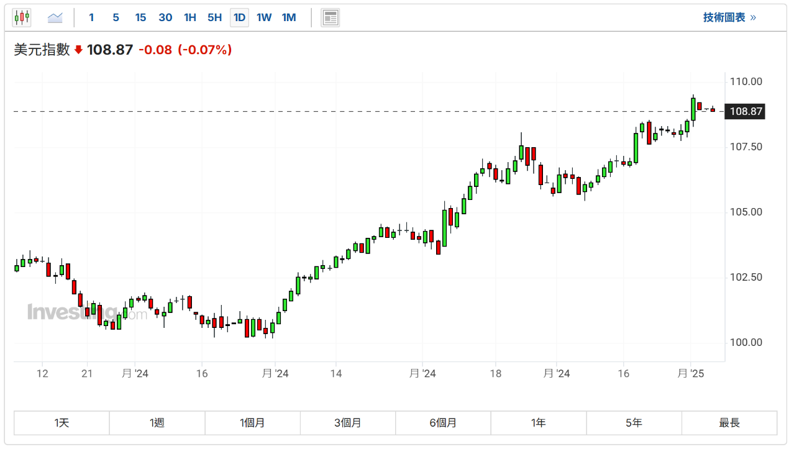Image resolution: width=789 pixels, height=449 pixels.
Task: Select the 3個月 range button
Action: coord(348,423)
